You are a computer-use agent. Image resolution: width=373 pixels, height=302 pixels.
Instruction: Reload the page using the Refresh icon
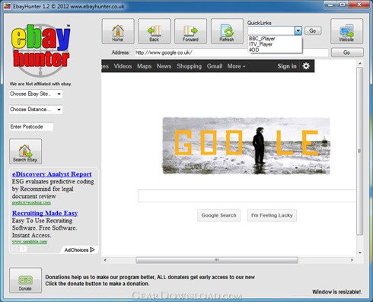coord(227,31)
